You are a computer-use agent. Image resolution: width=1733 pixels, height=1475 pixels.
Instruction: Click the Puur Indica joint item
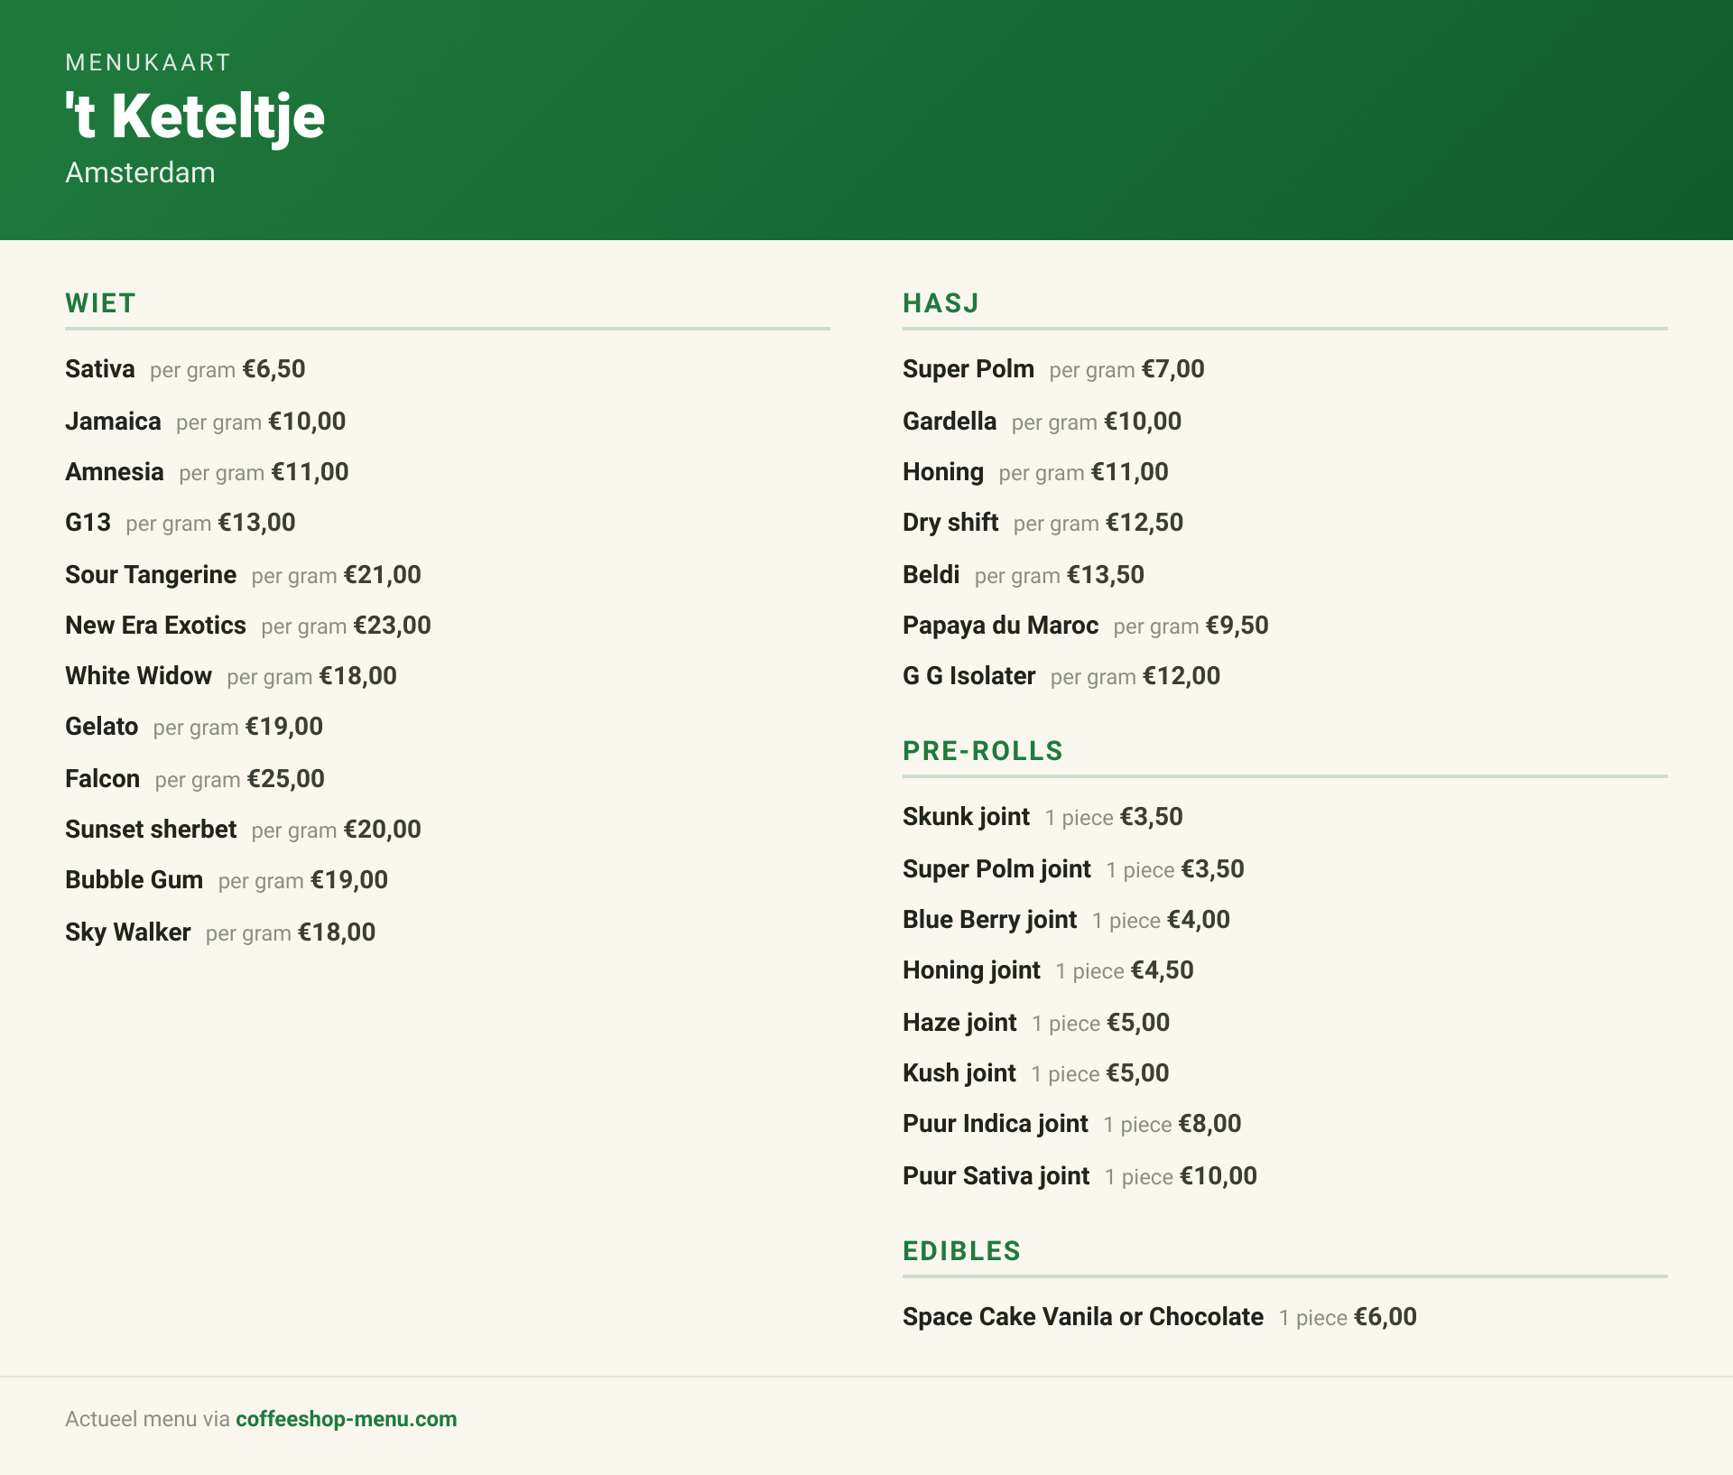[996, 1124]
